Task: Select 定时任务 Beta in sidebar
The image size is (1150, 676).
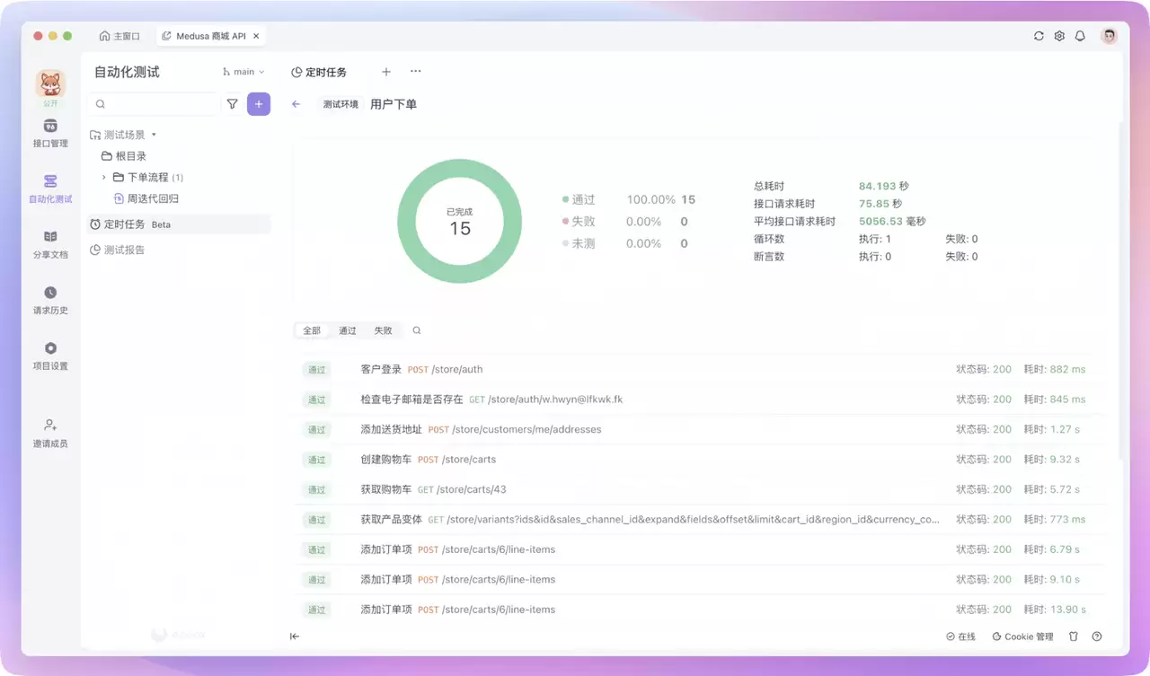Action: pos(178,224)
